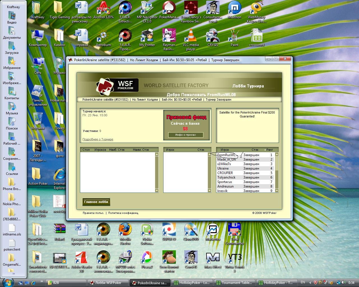Switch to the Лобби WSFPoker taskbar window

click(x=108, y=283)
